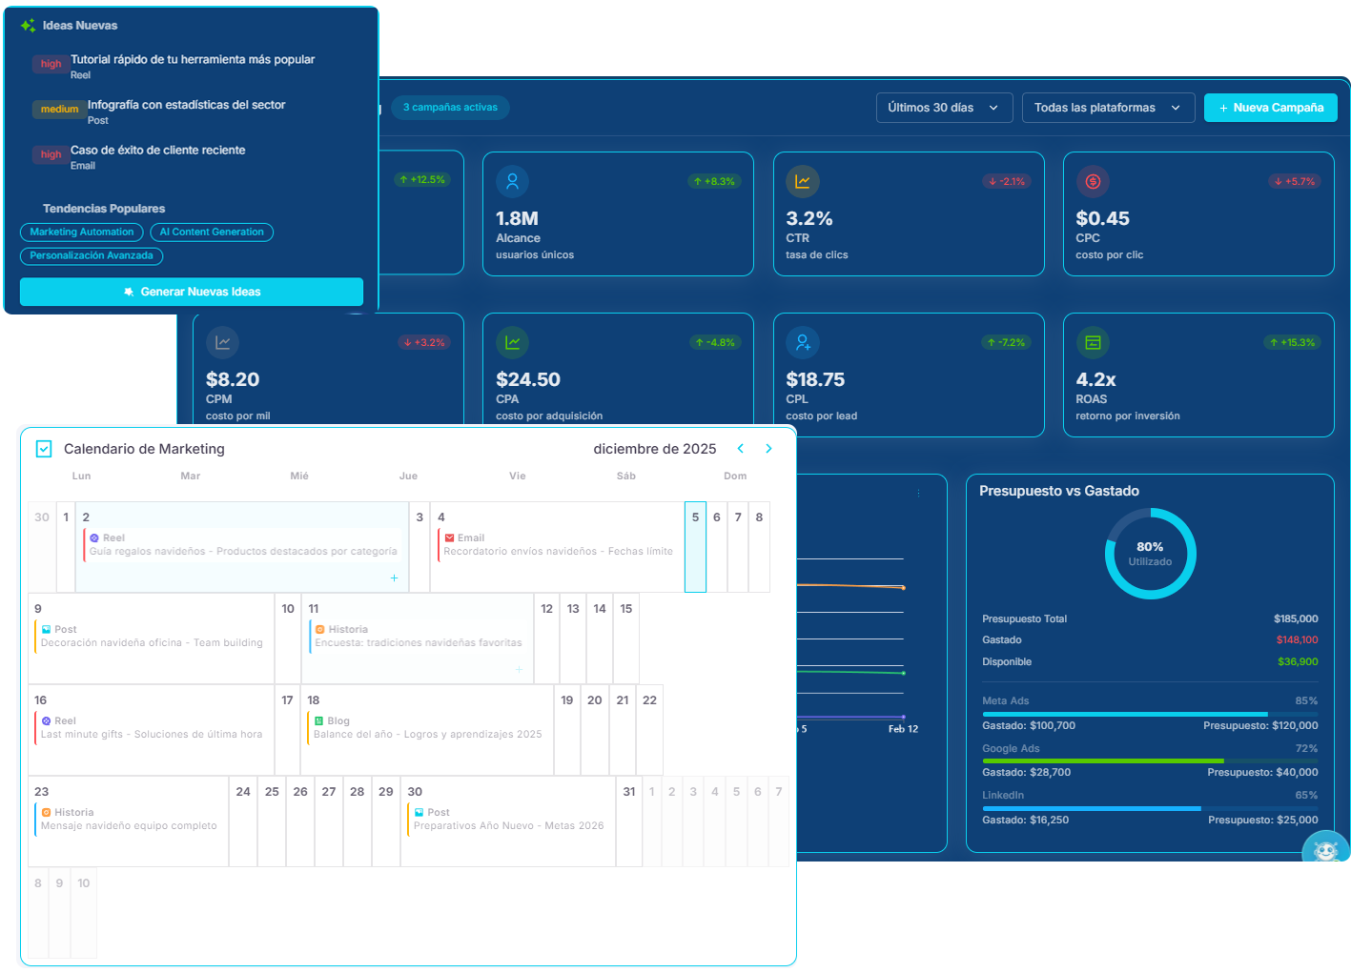The width and height of the screenshot is (1351, 973).
Task: Go to next month in calendar
Action: pyautogui.click(x=768, y=449)
